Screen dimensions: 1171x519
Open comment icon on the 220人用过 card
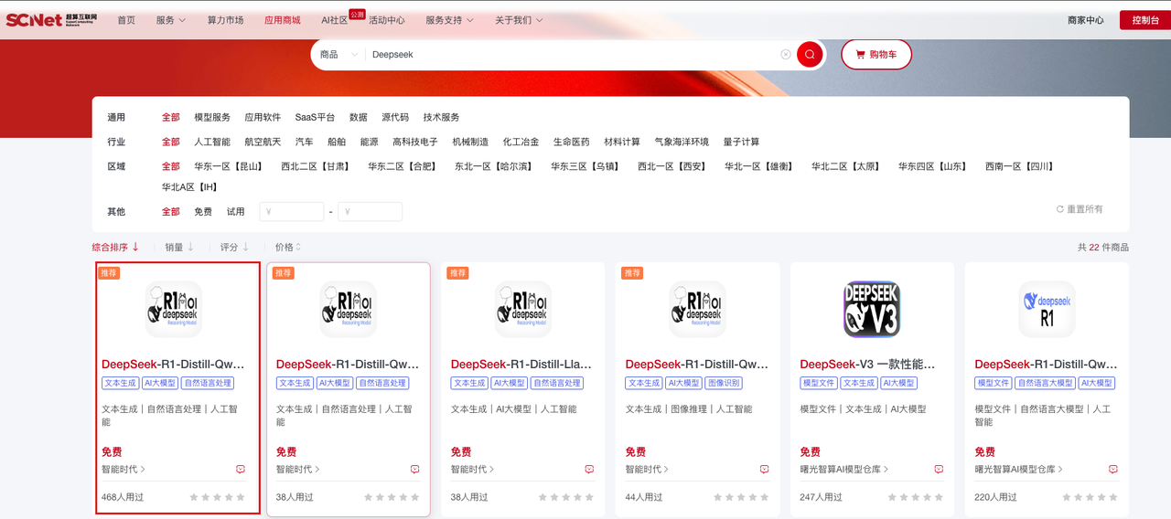tap(1113, 469)
